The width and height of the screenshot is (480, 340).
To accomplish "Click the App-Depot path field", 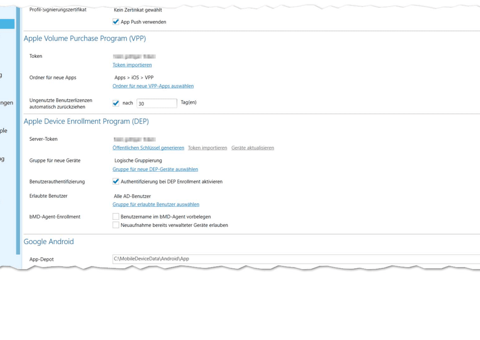I will tap(296, 259).
